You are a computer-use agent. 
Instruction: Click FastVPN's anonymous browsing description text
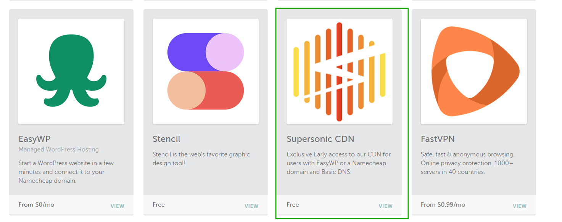click(x=468, y=163)
